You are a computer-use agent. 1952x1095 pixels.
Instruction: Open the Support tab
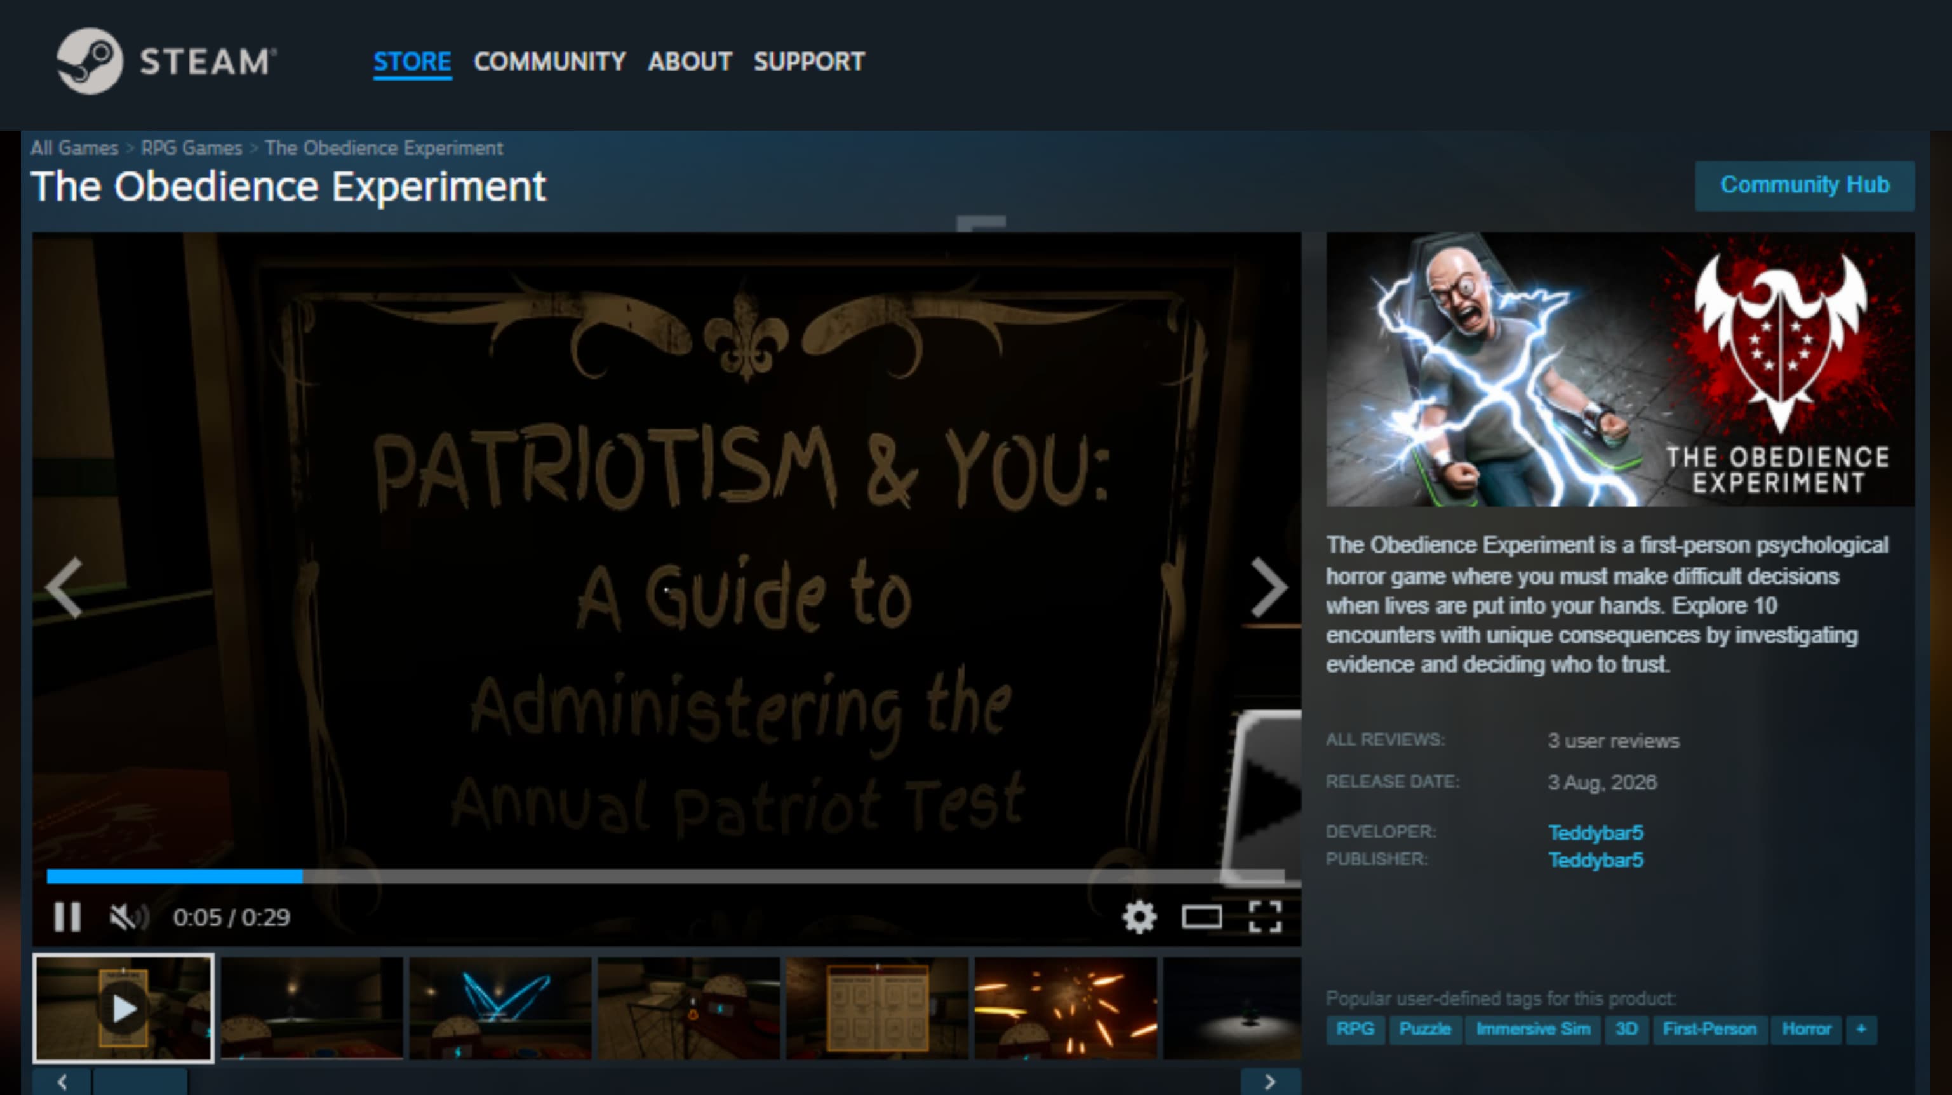(x=808, y=62)
